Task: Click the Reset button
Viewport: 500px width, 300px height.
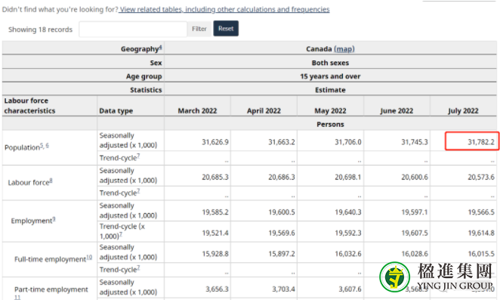Action: 226,29
